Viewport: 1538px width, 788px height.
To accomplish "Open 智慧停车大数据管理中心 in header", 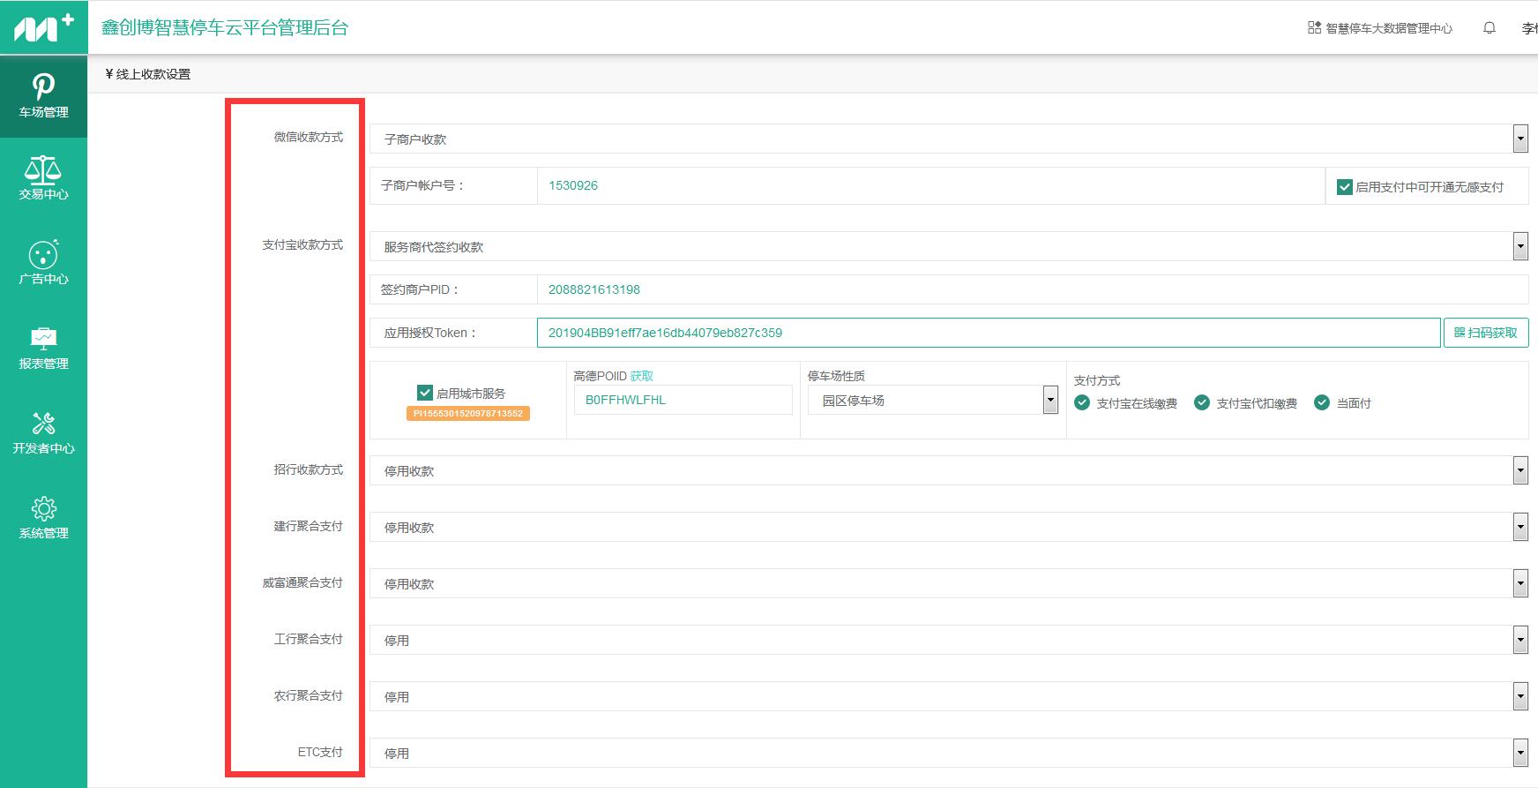I will (x=1380, y=28).
